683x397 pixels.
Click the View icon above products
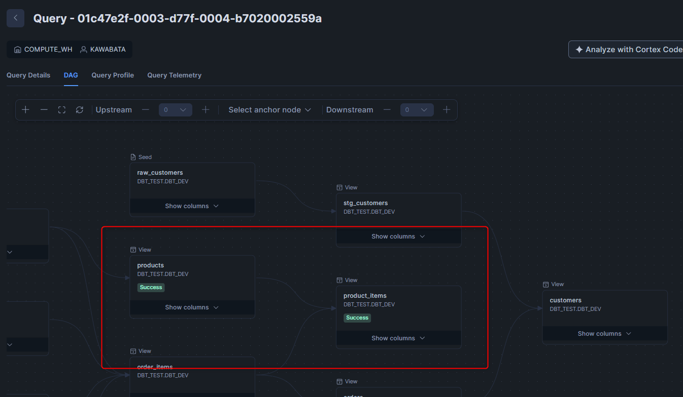pyautogui.click(x=133, y=250)
